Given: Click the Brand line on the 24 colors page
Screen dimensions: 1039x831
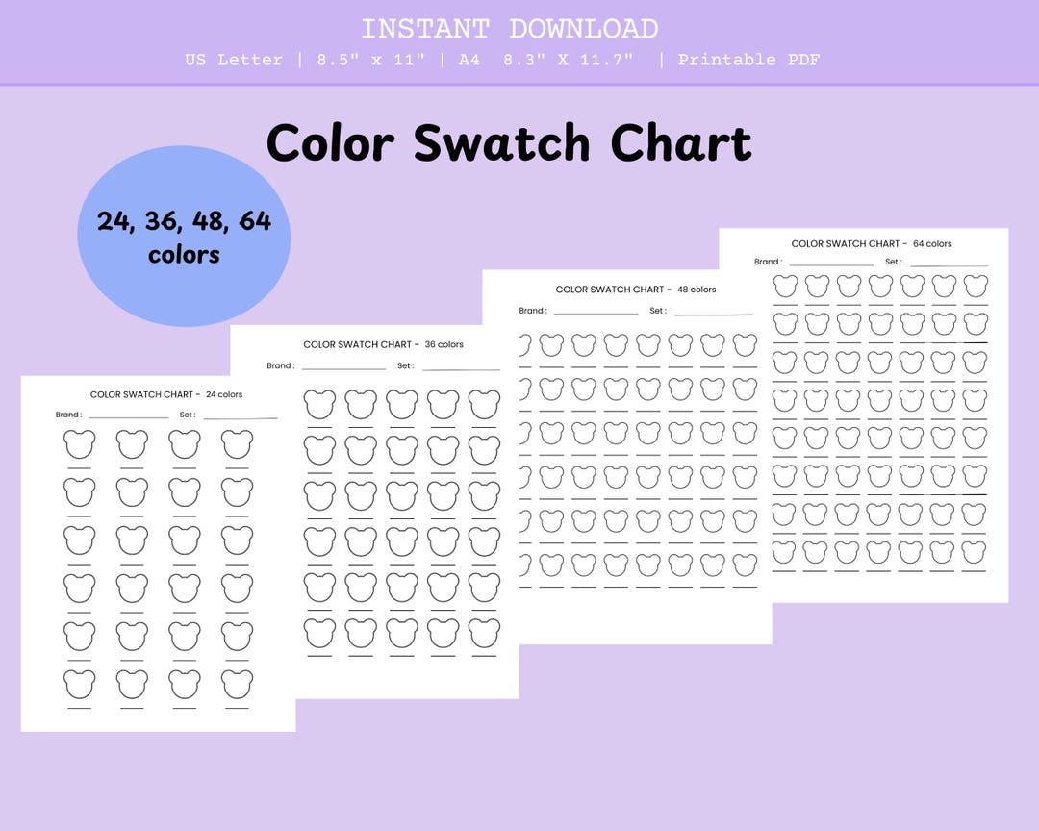Looking at the screenshot, I should coord(129,417).
